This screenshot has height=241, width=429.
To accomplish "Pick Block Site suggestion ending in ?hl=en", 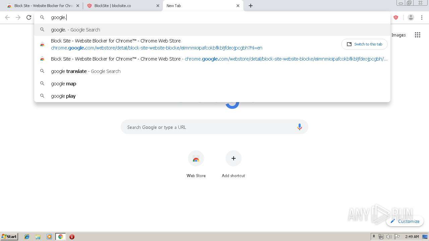I will [x=212, y=44].
